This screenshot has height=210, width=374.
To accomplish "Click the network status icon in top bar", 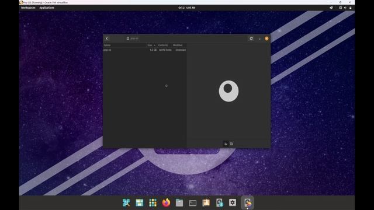I will 340,8.
